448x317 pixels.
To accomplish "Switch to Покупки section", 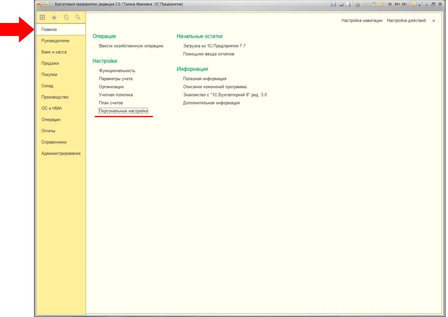I will 61,75.
